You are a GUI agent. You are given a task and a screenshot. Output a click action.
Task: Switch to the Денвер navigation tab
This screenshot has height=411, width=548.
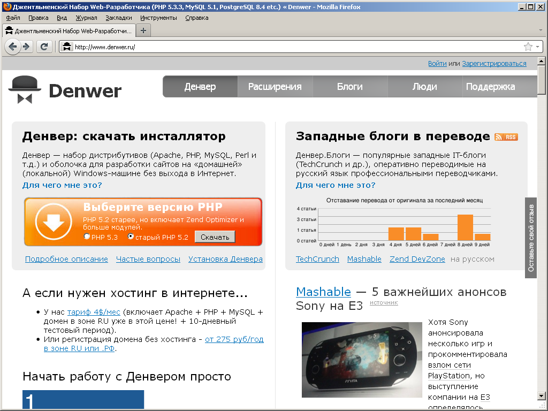(200, 86)
